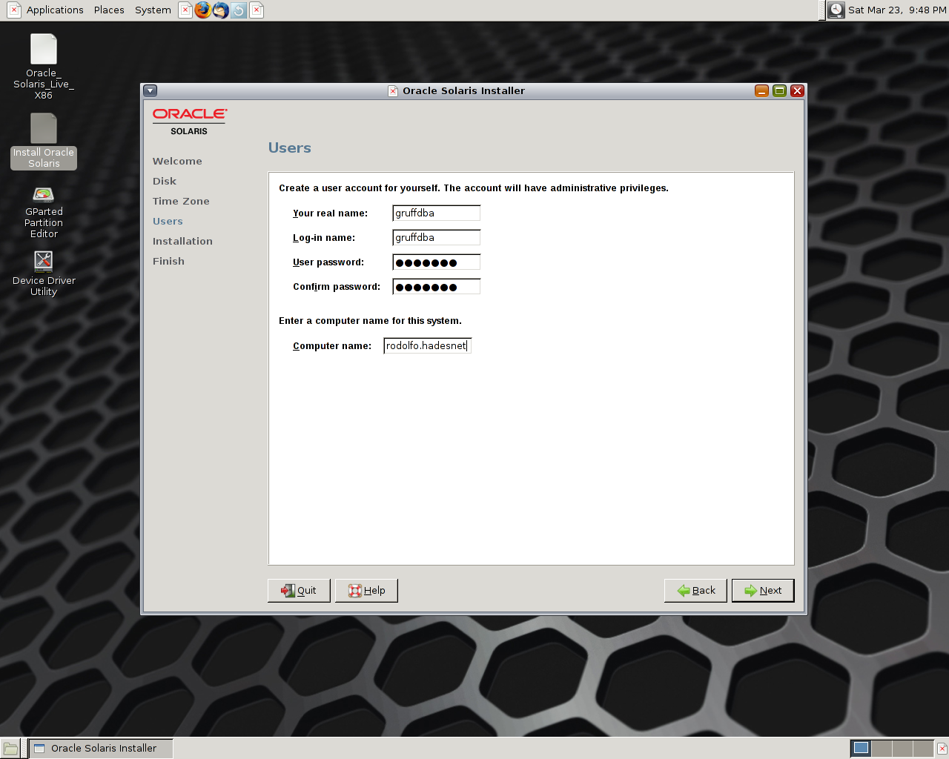The height and width of the screenshot is (759, 949).
Task: Open the Device Driver Utility desktop icon
Action: pos(44,273)
